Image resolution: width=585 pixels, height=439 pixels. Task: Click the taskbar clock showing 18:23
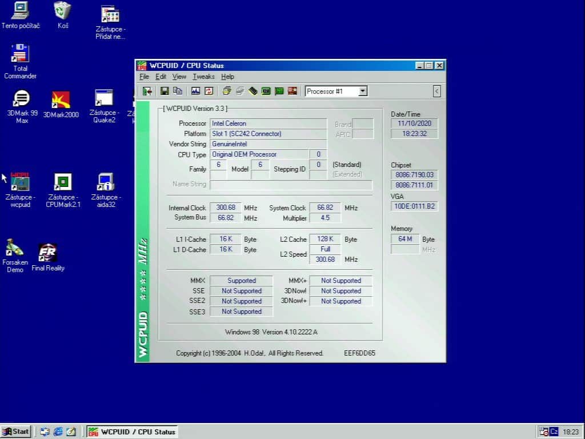pos(571,432)
